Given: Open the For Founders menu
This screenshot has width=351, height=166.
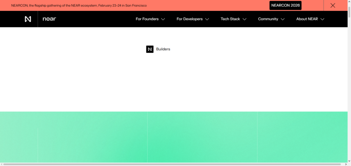Looking at the screenshot, I should tap(147, 19).
